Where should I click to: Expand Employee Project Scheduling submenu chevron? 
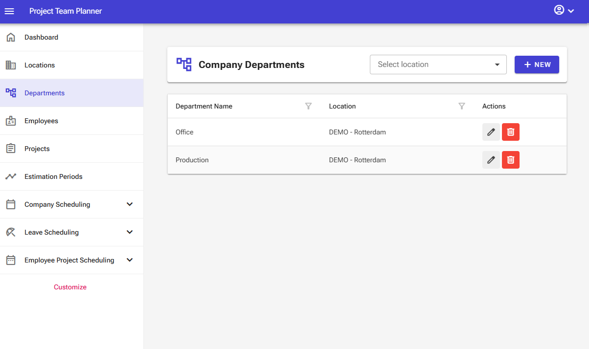click(x=130, y=260)
